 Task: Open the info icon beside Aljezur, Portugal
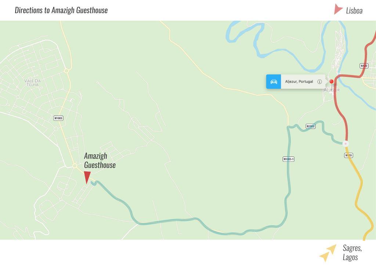319,82
